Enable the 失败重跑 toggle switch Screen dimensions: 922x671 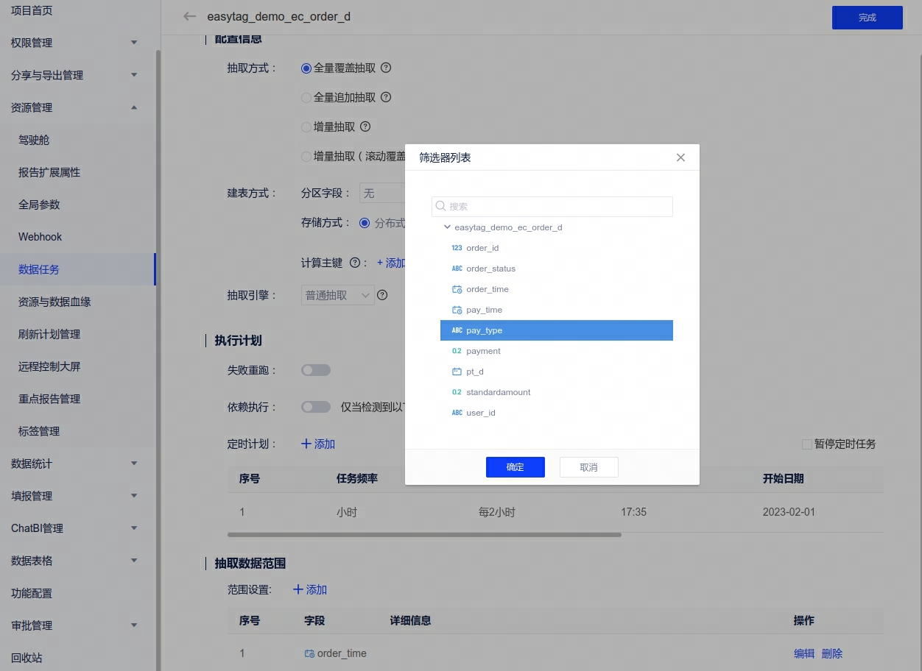(316, 370)
